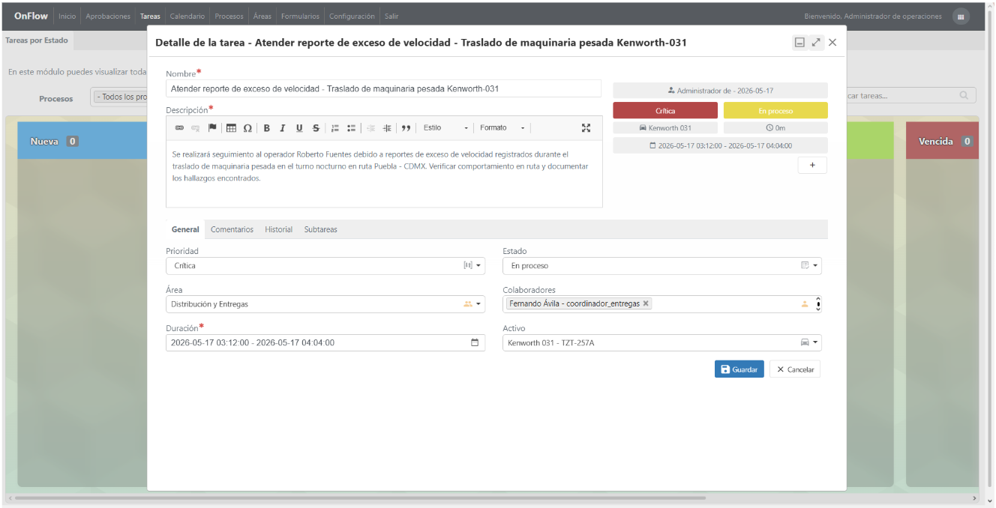Click the red Crítica priority badge

pyautogui.click(x=665, y=111)
